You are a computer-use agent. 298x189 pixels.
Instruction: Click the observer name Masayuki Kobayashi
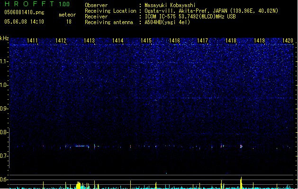pyautogui.click(x=170, y=5)
